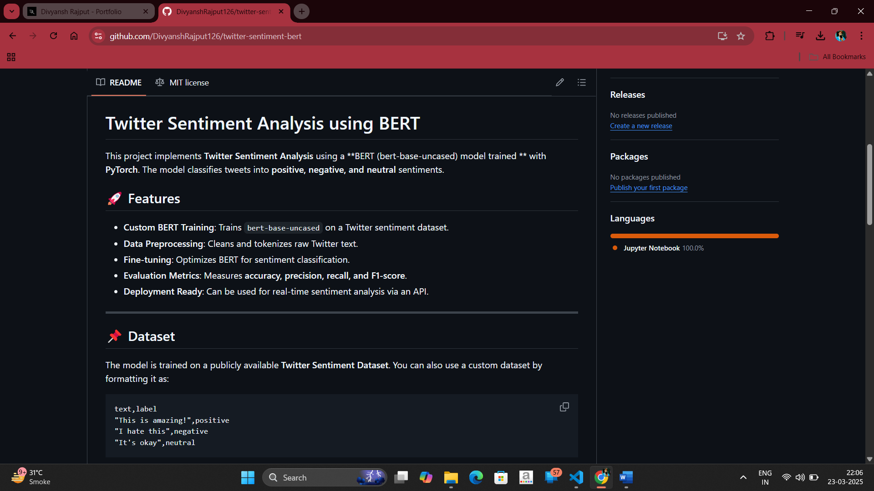Switch to Divyansh Rajput Portfolio tab
Viewport: 874px width, 491px height.
pos(89,11)
